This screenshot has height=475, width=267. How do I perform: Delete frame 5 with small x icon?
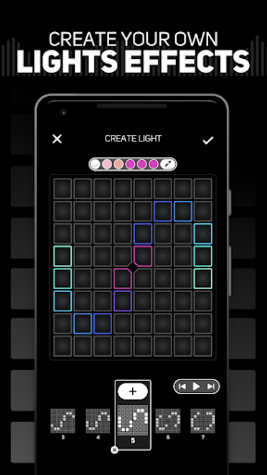114,450
